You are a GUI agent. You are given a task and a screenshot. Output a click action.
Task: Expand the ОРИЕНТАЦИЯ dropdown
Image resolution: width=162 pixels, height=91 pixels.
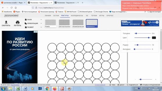point(33,24)
